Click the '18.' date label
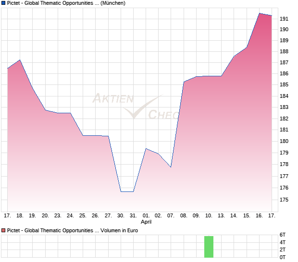This screenshot has height=262, width=298. click(x=20, y=216)
